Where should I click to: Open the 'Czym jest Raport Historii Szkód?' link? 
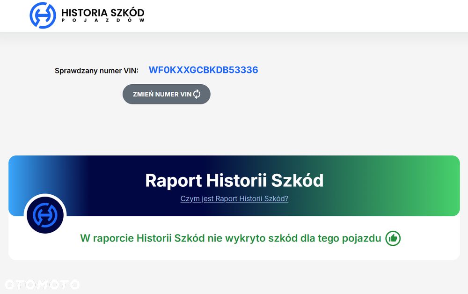point(234,198)
